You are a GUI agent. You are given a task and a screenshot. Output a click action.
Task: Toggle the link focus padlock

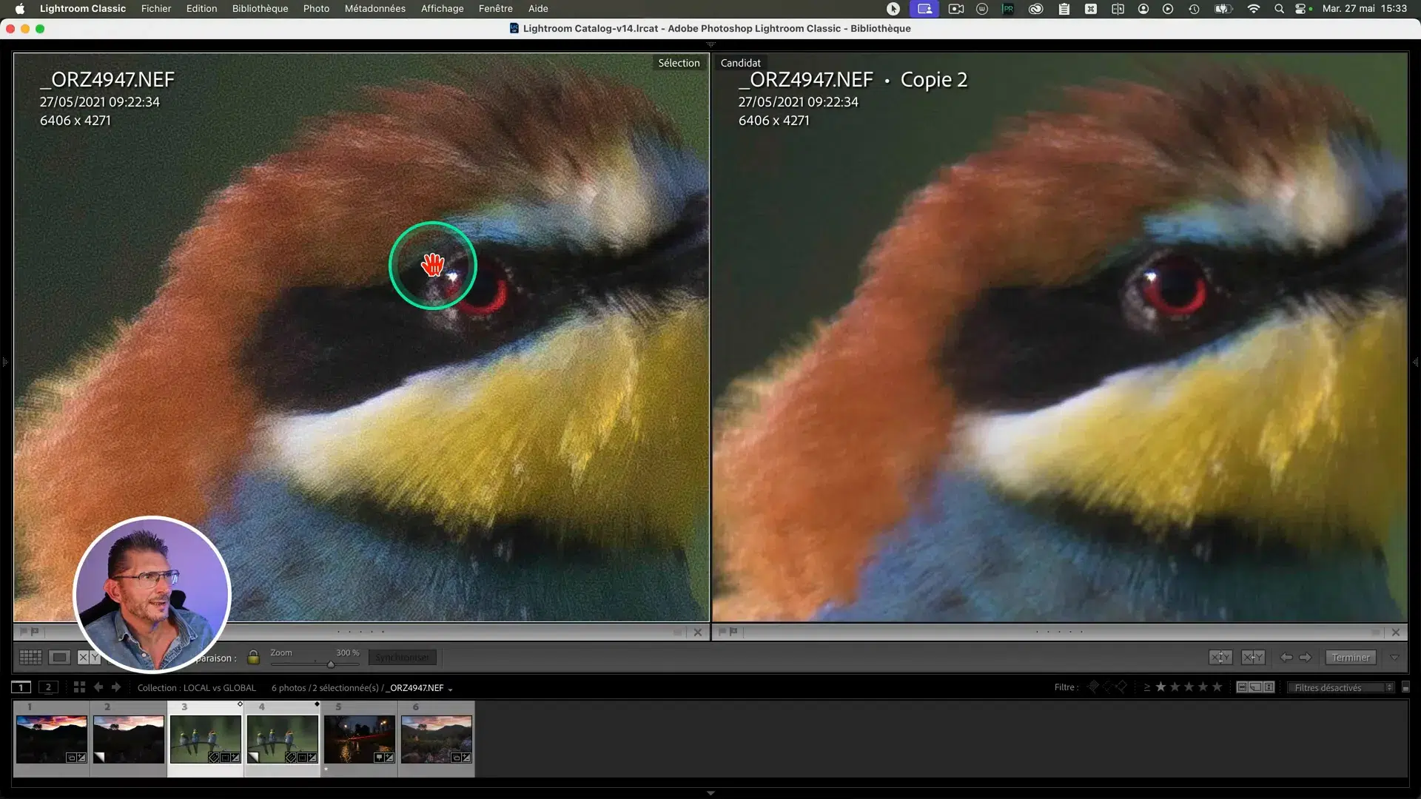click(x=253, y=657)
